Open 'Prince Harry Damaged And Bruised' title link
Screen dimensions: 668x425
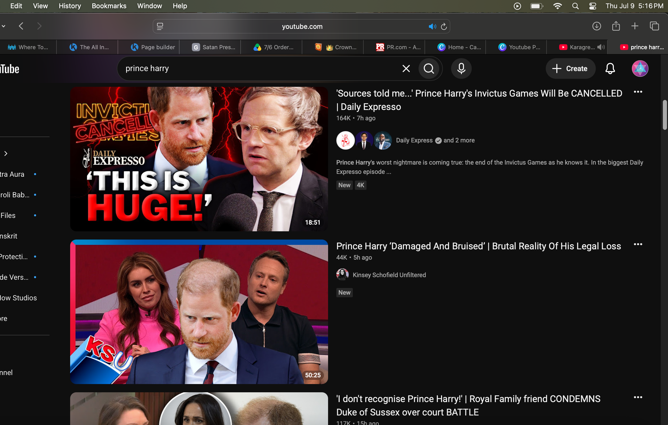[478, 246]
